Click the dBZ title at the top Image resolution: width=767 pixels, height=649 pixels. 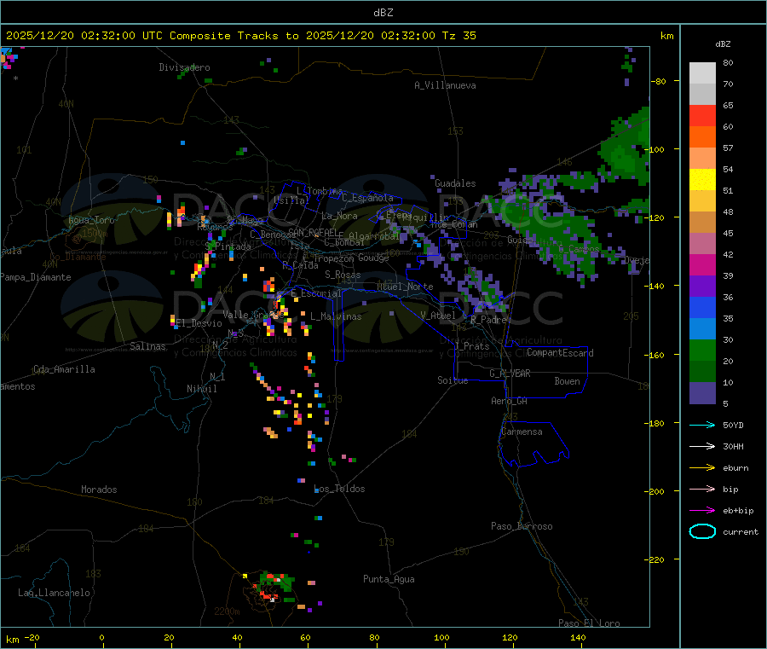click(x=383, y=13)
